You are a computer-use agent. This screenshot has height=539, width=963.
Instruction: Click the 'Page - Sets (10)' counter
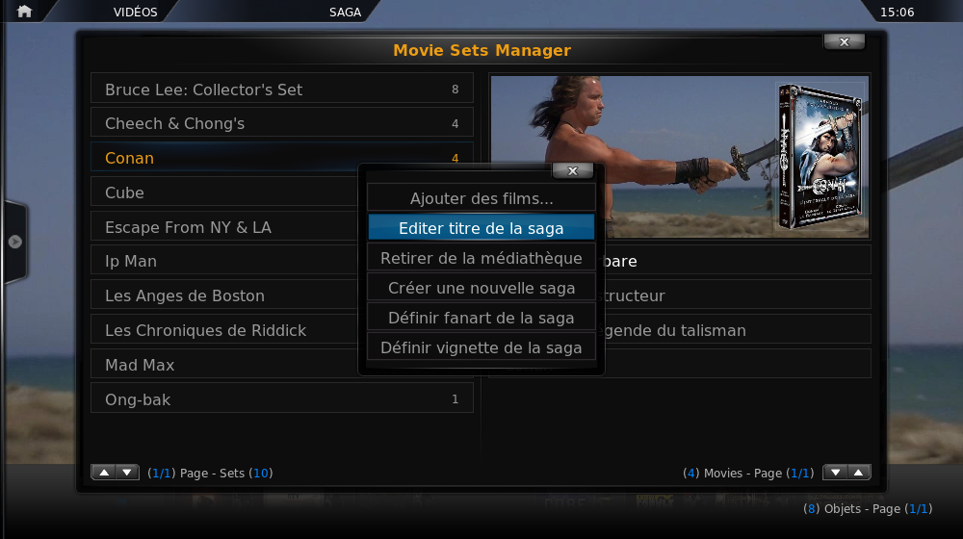(x=210, y=473)
